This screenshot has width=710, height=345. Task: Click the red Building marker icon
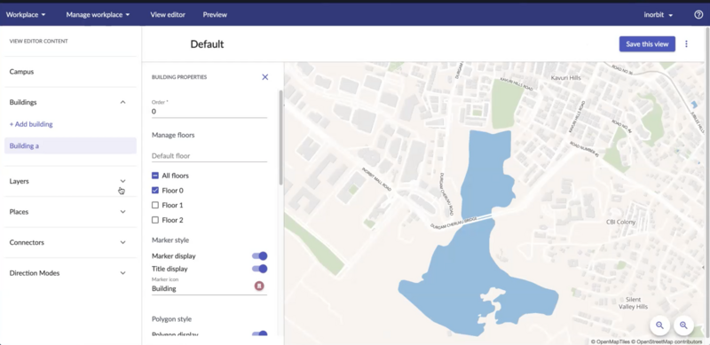click(259, 286)
